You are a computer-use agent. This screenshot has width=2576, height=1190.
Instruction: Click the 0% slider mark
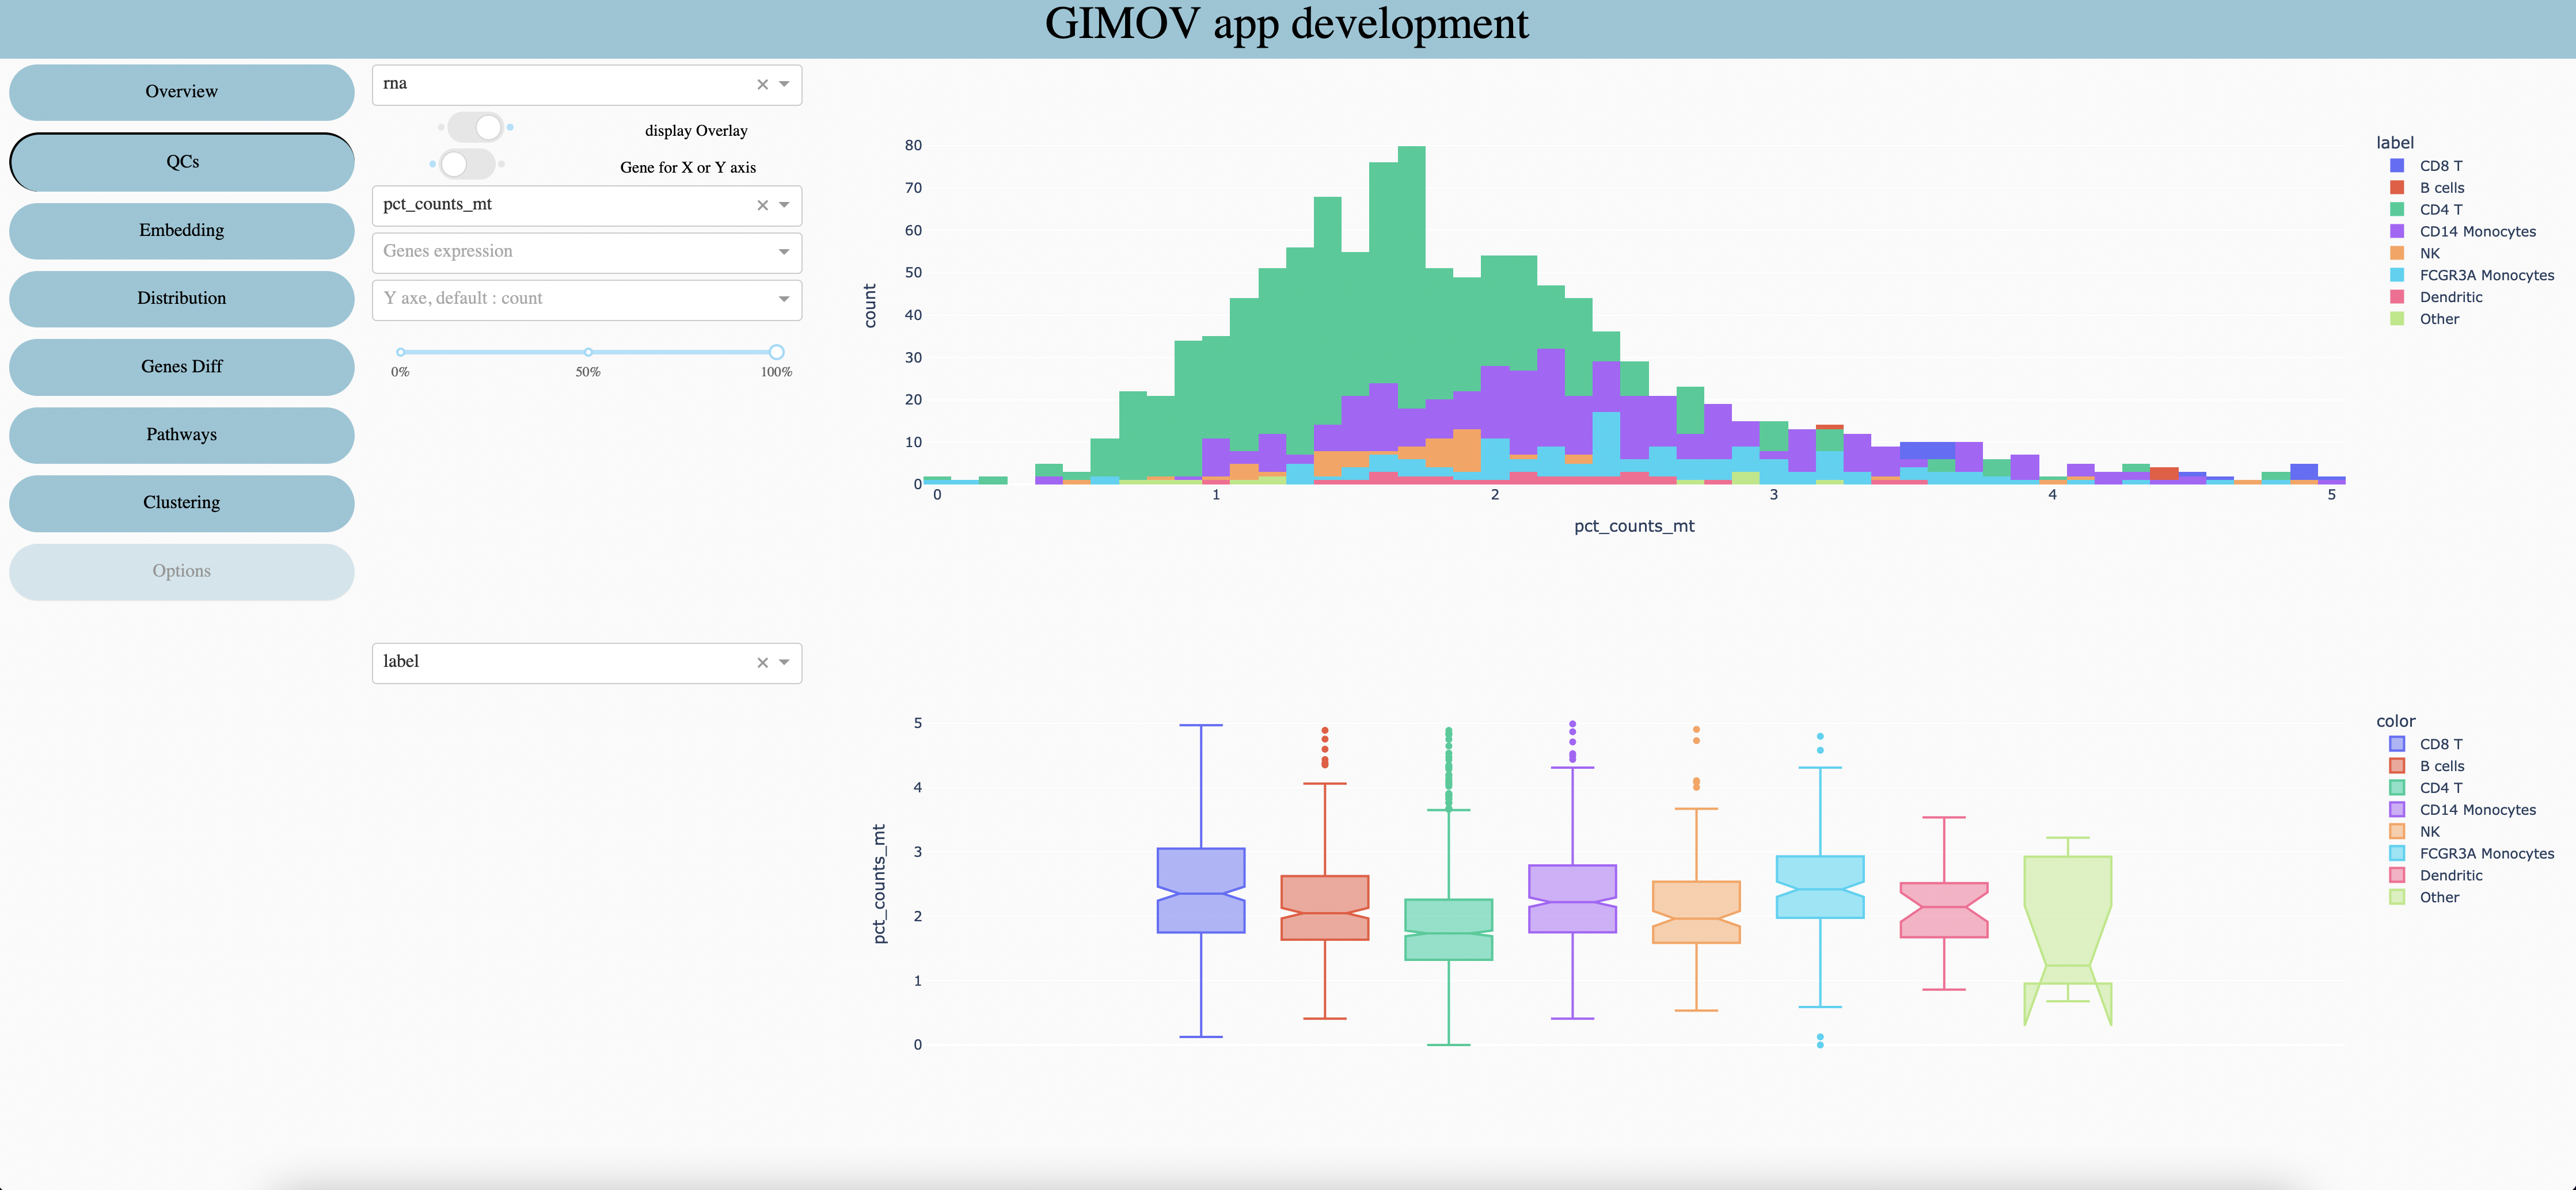pyautogui.click(x=400, y=352)
